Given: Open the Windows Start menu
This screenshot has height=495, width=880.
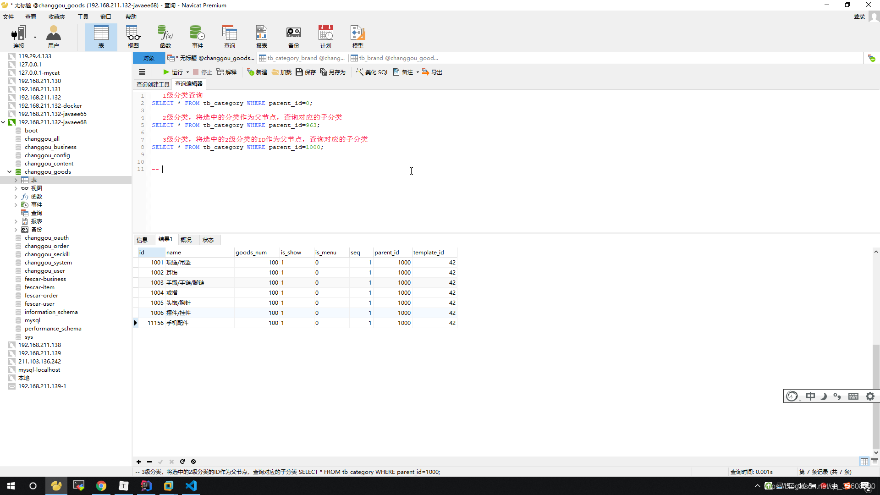Looking at the screenshot, I should [x=11, y=486].
